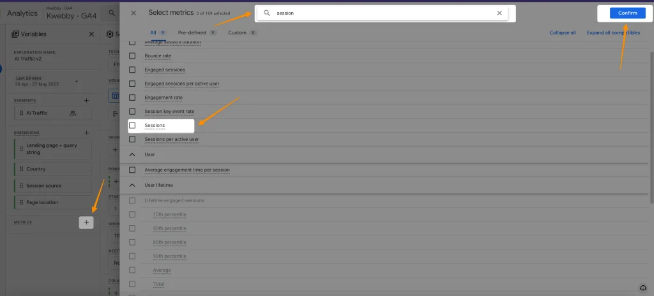
Task: Clear the session search text
Action: point(499,13)
